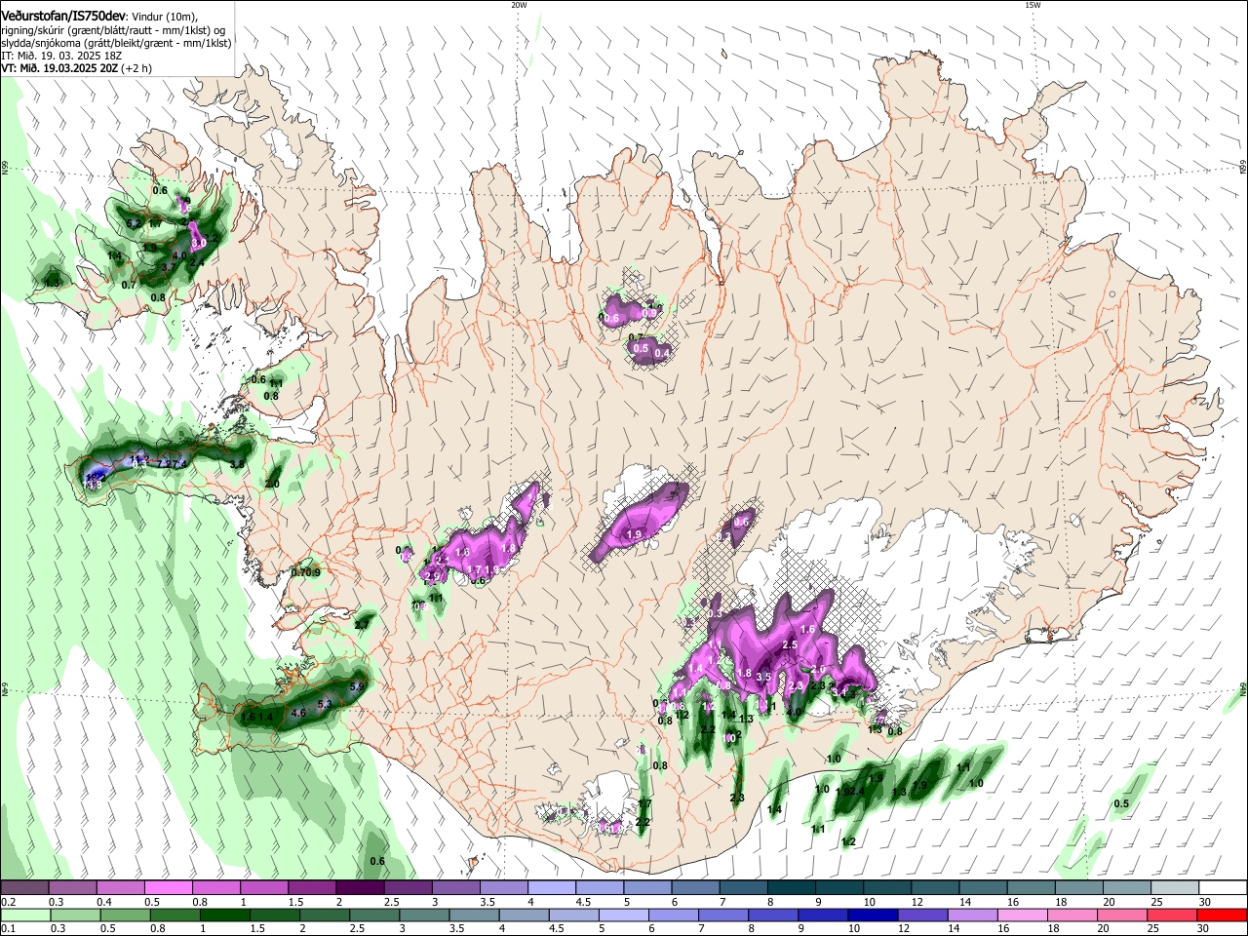Click the dark mauve snow swatch between 0.2 and 0.3
Viewport: 1248px width, 936px height.
25,888
